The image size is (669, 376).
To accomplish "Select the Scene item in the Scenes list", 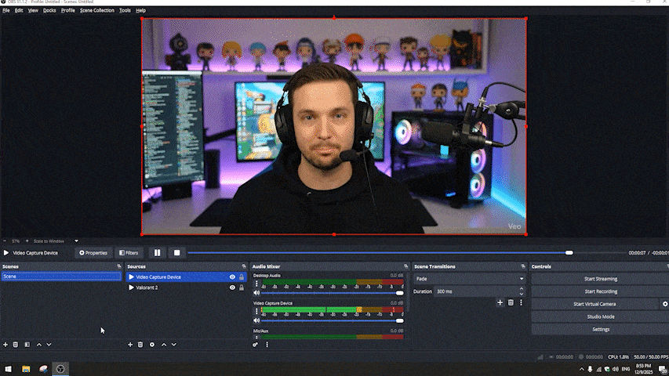I will [61, 277].
